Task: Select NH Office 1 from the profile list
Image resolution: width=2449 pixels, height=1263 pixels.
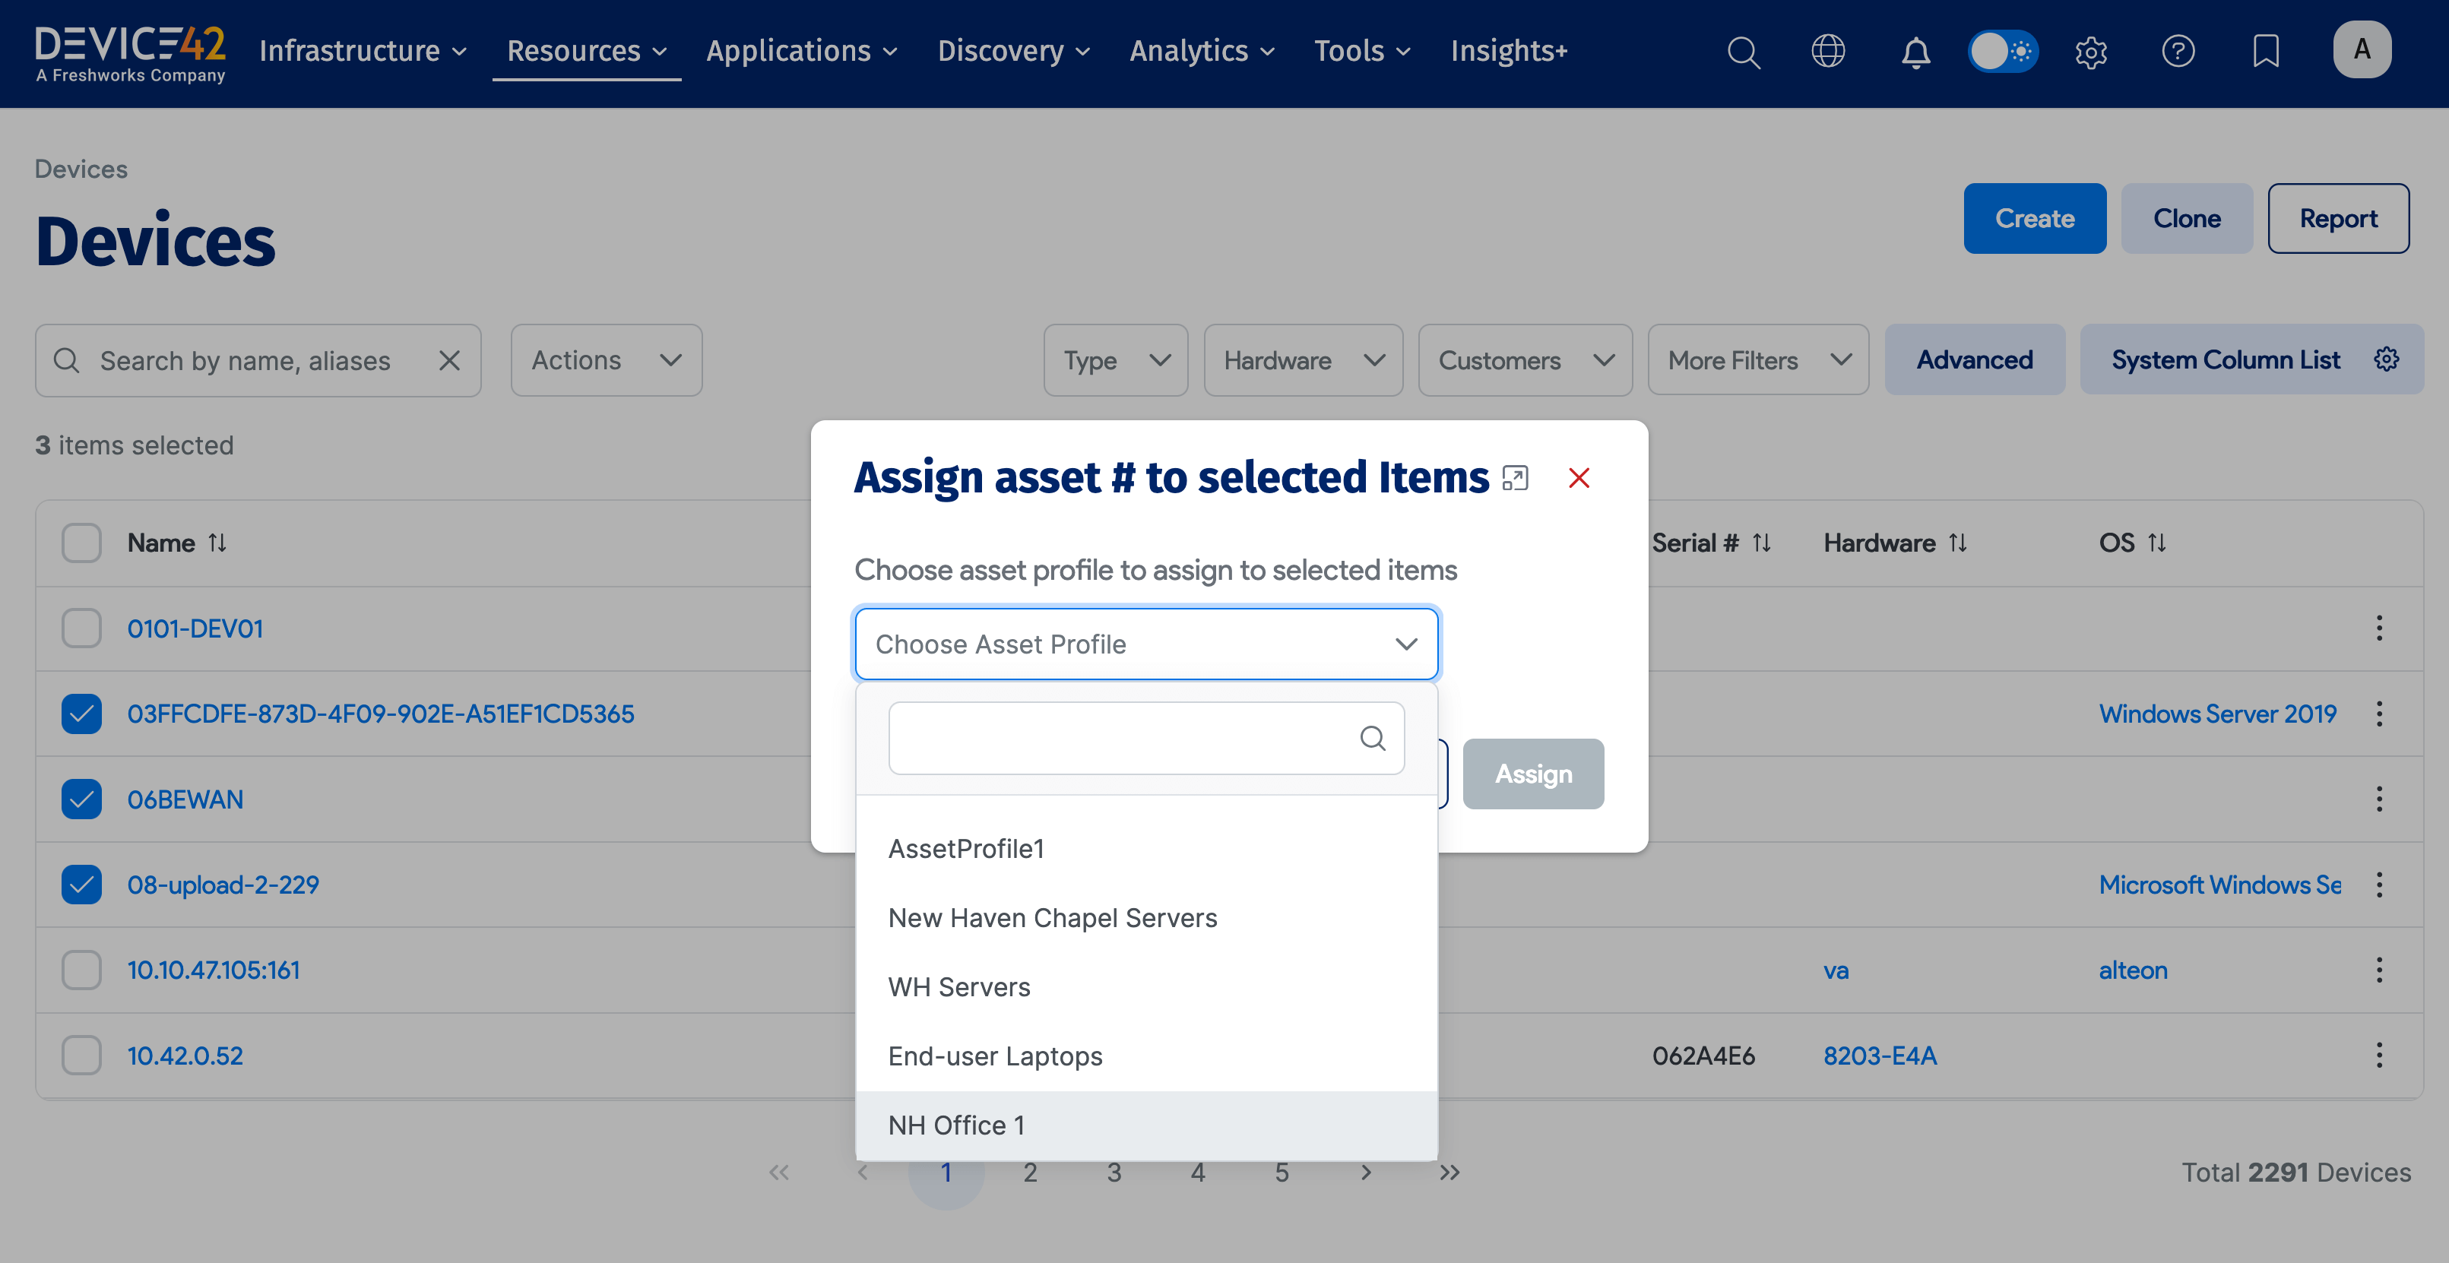Action: pyautogui.click(x=956, y=1124)
